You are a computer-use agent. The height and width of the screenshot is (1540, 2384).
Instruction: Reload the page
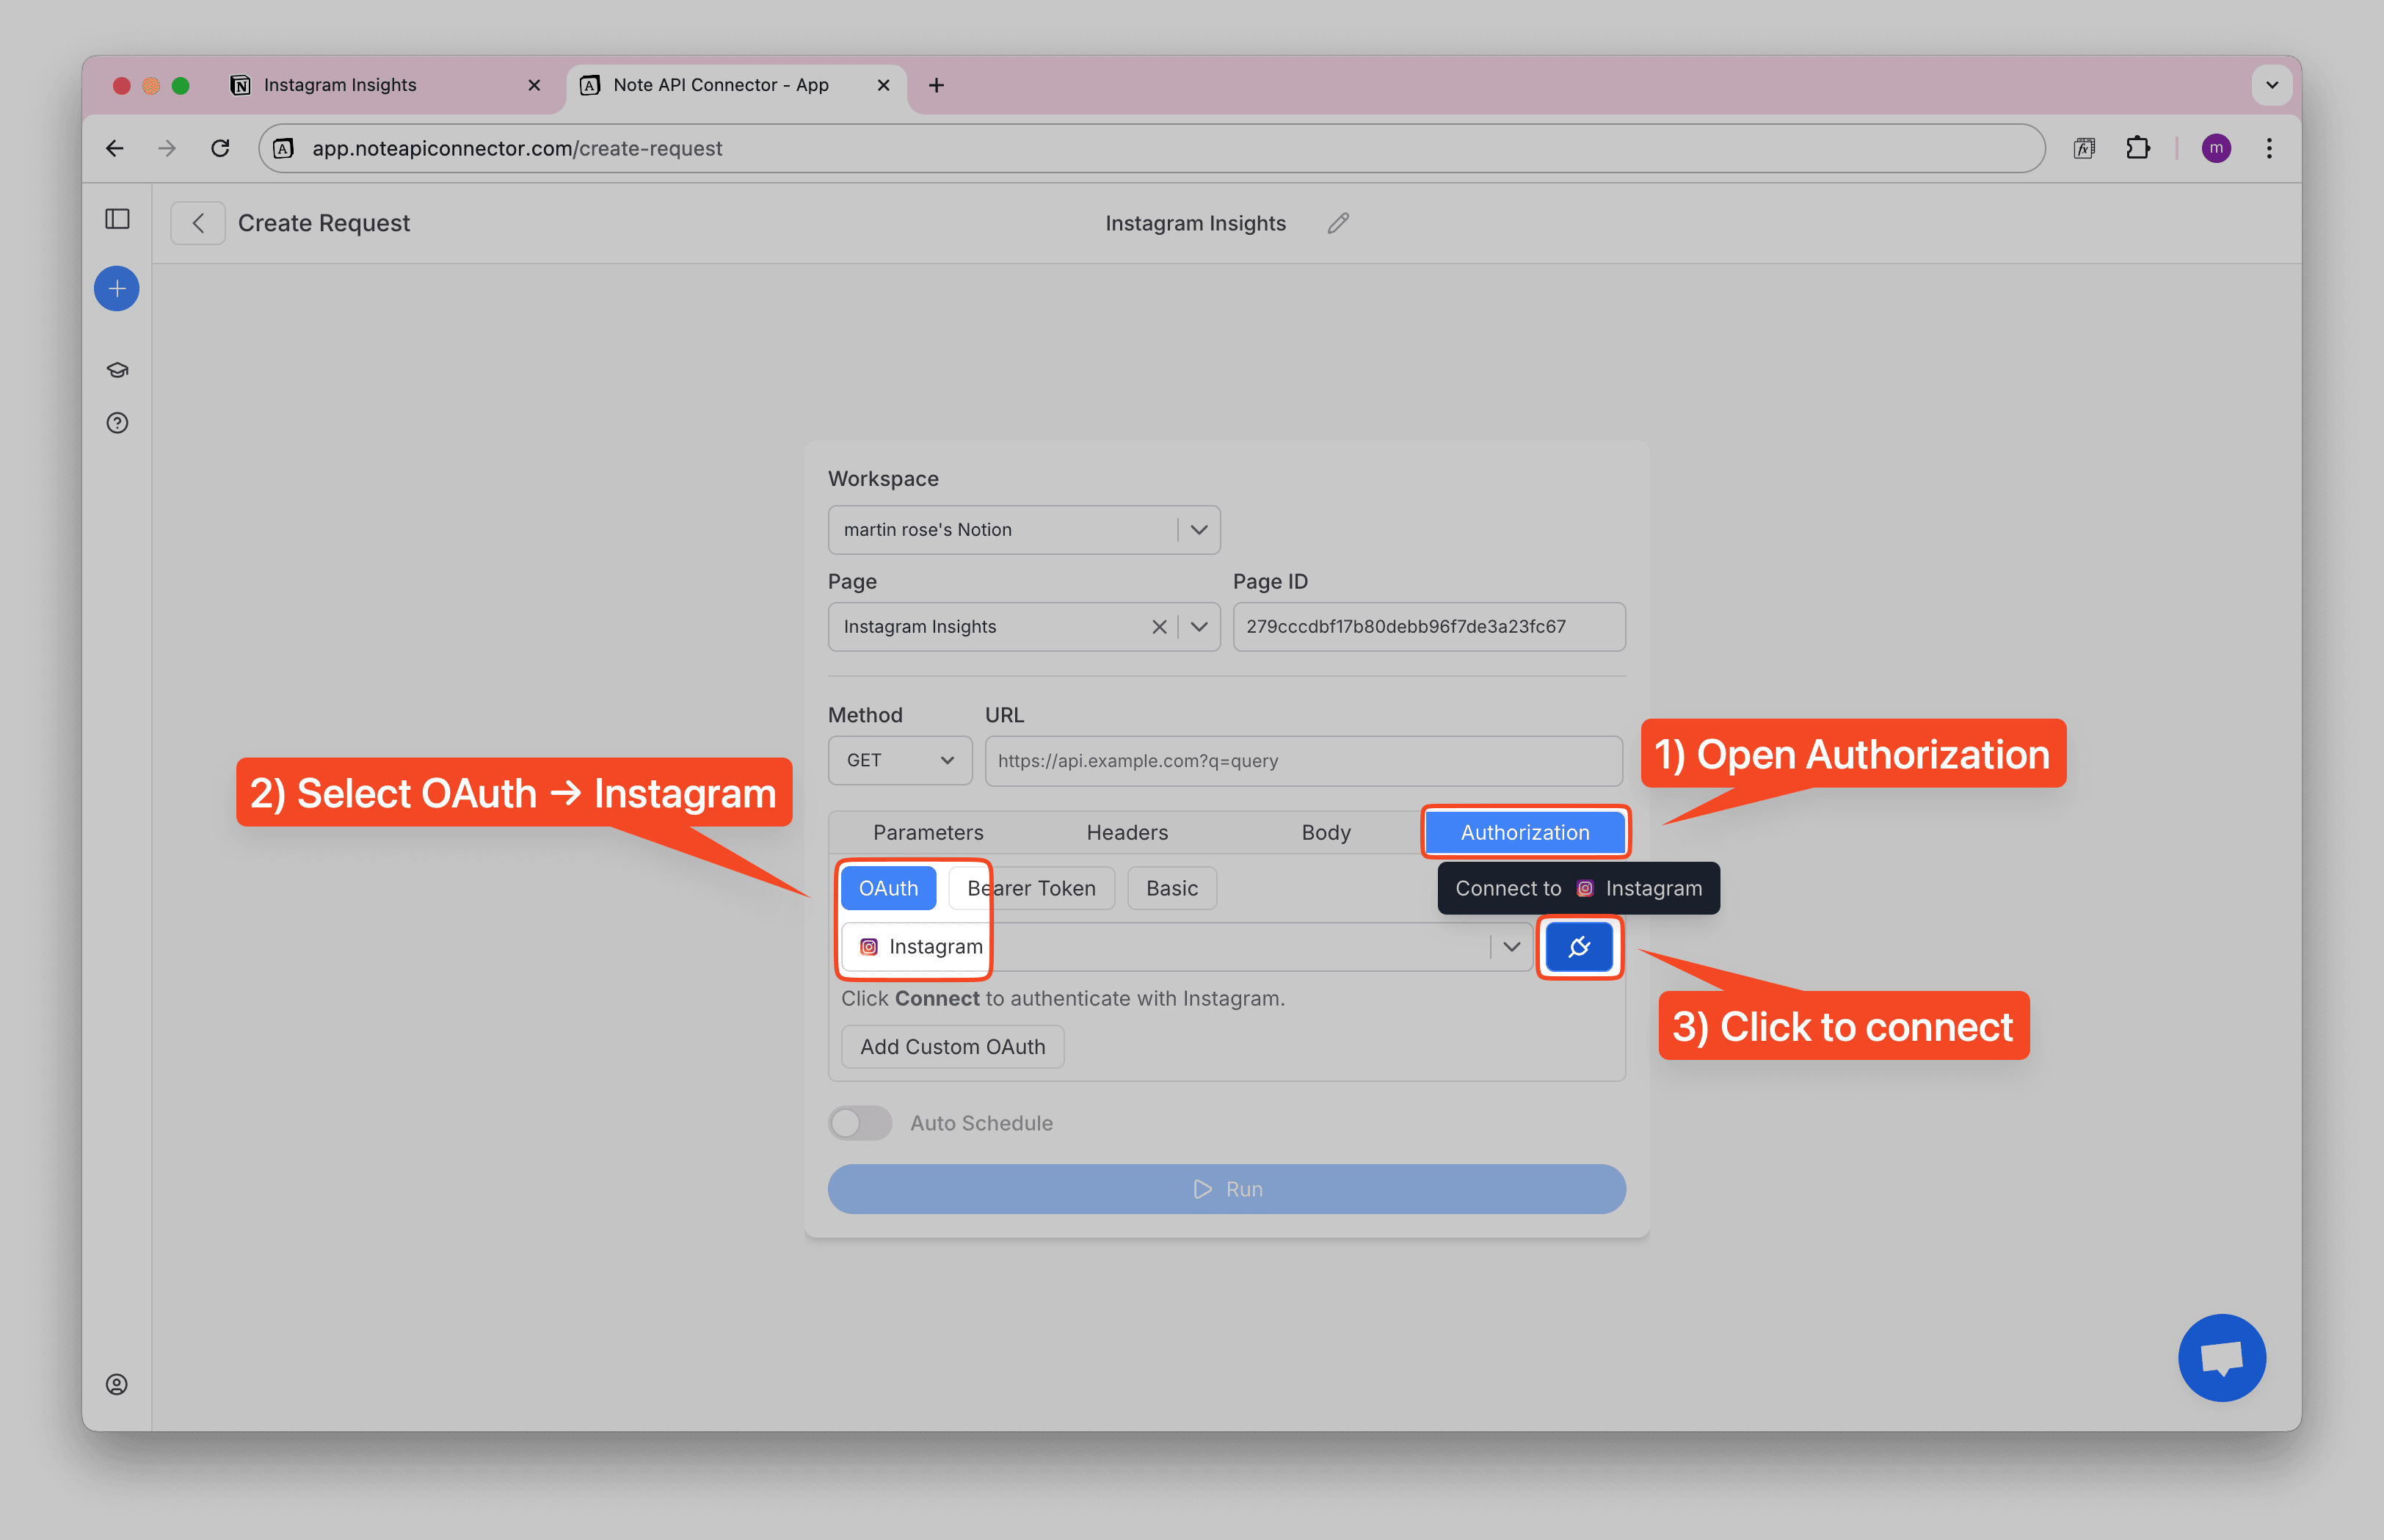220,148
